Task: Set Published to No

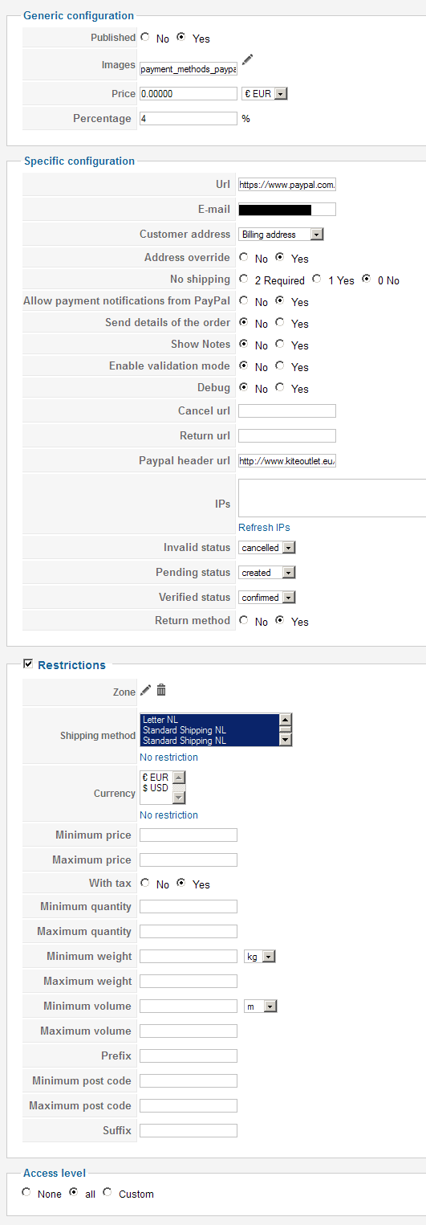Action: coord(144,37)
